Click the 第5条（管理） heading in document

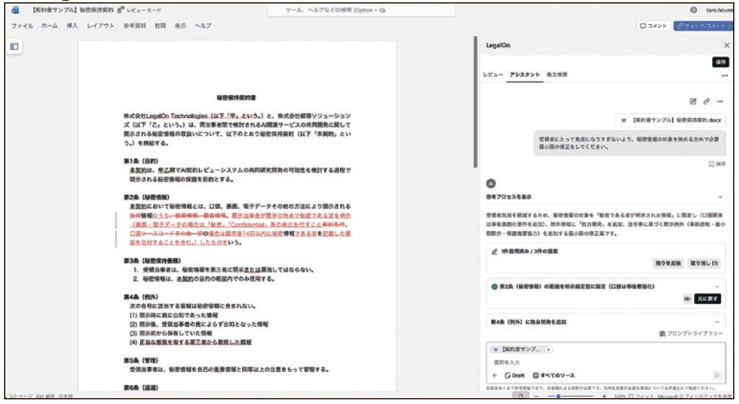[141, 360]
